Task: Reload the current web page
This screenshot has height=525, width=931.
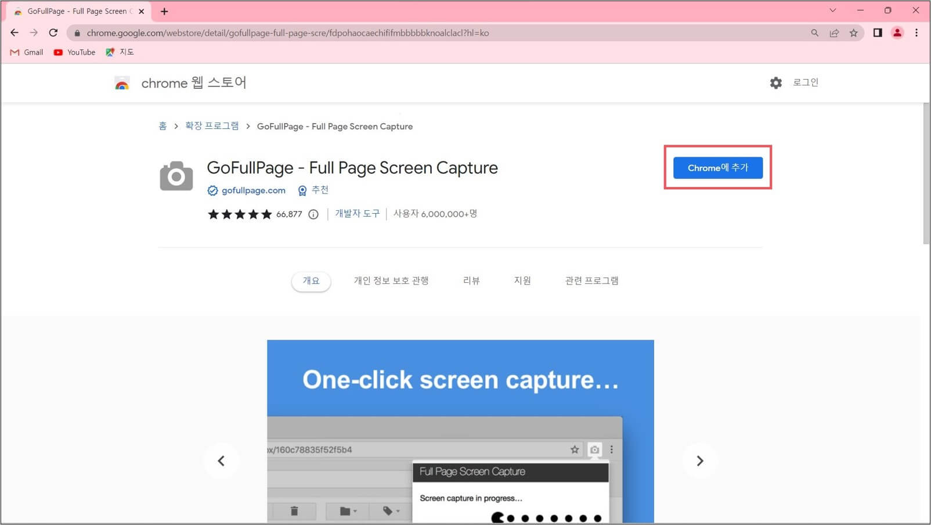Action: [x=53, y=33]
